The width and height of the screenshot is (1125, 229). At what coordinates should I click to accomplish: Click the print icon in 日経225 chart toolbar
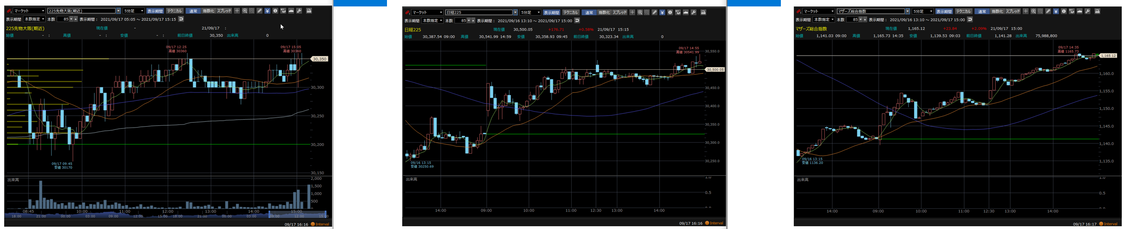tap(703, 12)
